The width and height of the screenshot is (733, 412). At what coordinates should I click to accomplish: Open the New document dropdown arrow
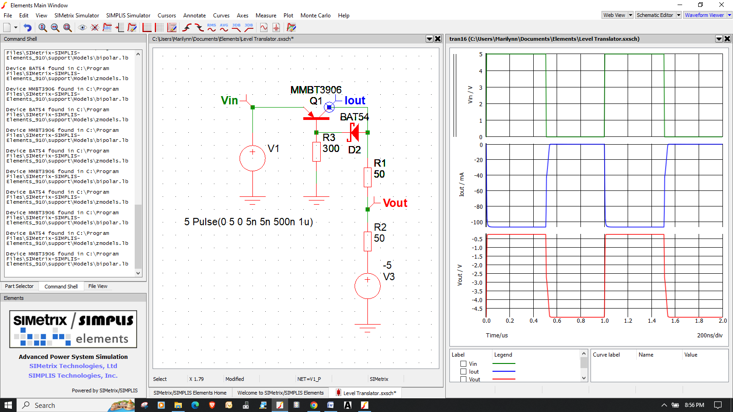tap(16, 27)
